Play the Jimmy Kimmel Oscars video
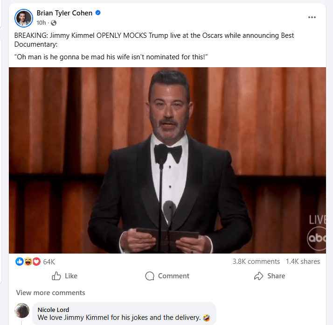Image resolution: width=333 pixels, height=325 pixels. point(167,160)
